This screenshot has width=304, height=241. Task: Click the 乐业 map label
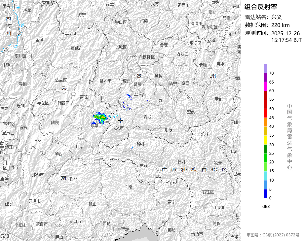[205, 134]
